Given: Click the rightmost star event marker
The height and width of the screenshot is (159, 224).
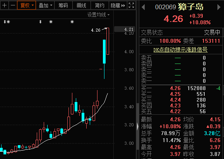Looking at the screenshot, I should [x=72, y=22].
